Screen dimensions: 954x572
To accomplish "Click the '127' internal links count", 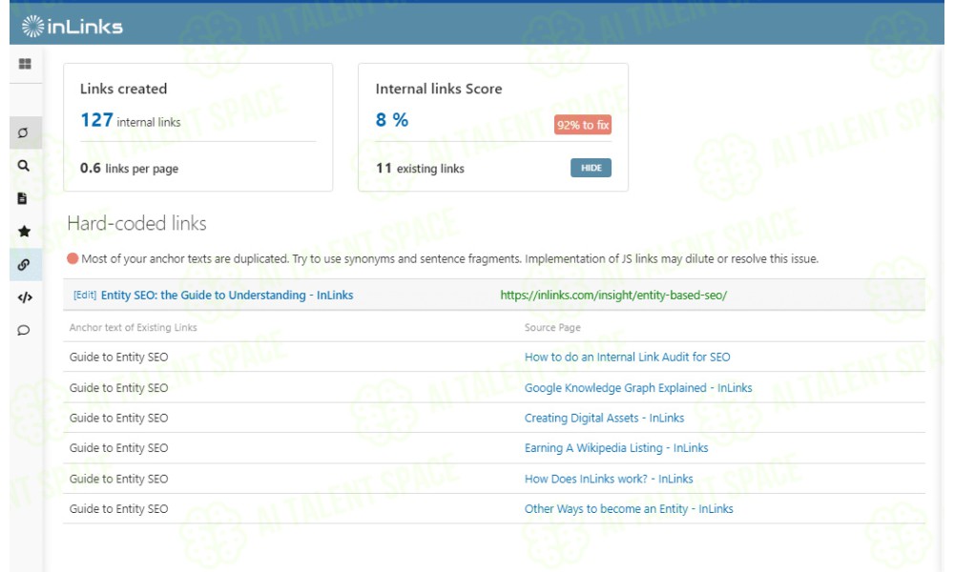I will point(96,120).
